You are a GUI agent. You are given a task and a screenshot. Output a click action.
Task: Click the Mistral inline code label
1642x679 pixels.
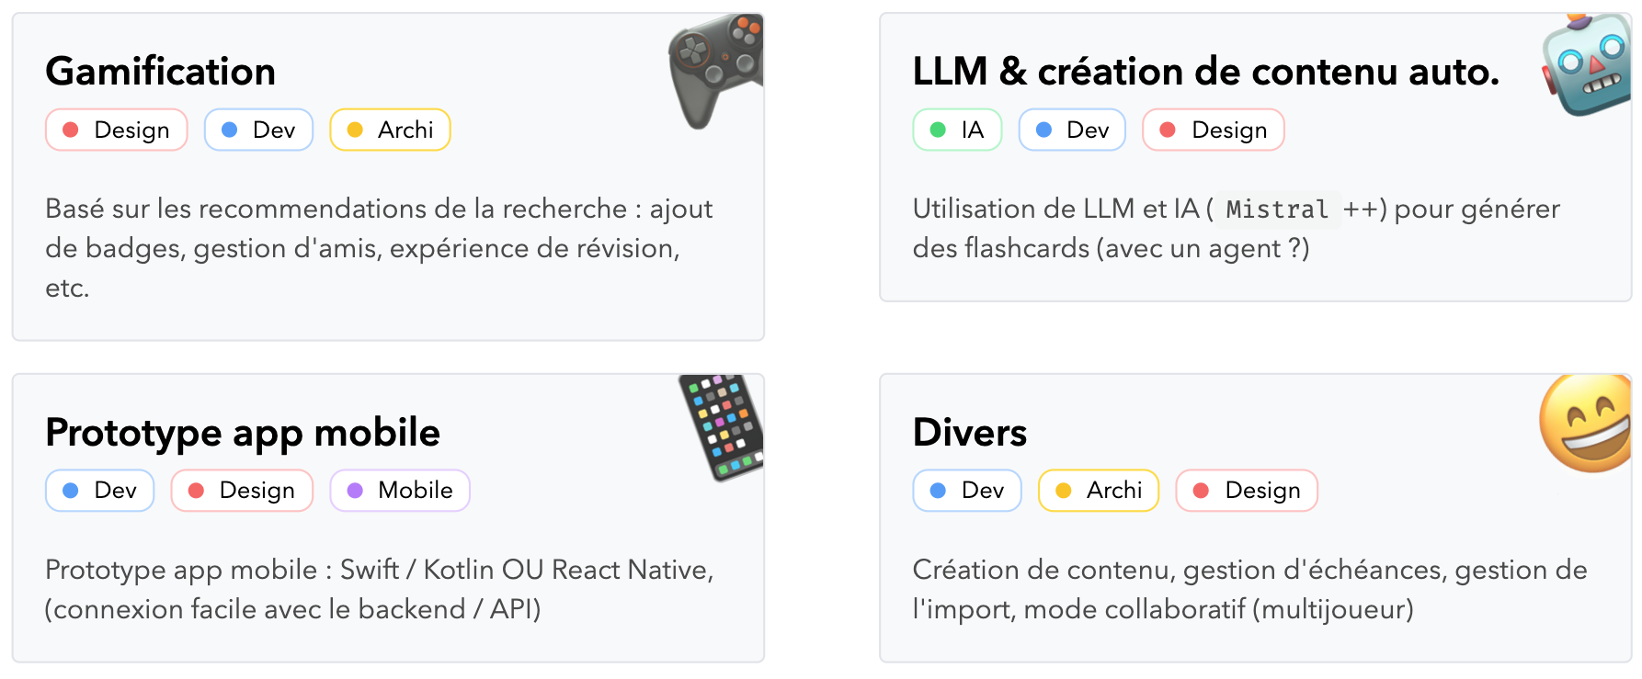coord(1277,209)
